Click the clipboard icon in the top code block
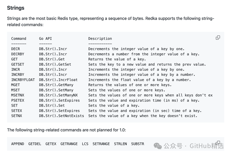Image resolution: width=231 pixels, height=155 pixels. [x=218, y=37]
